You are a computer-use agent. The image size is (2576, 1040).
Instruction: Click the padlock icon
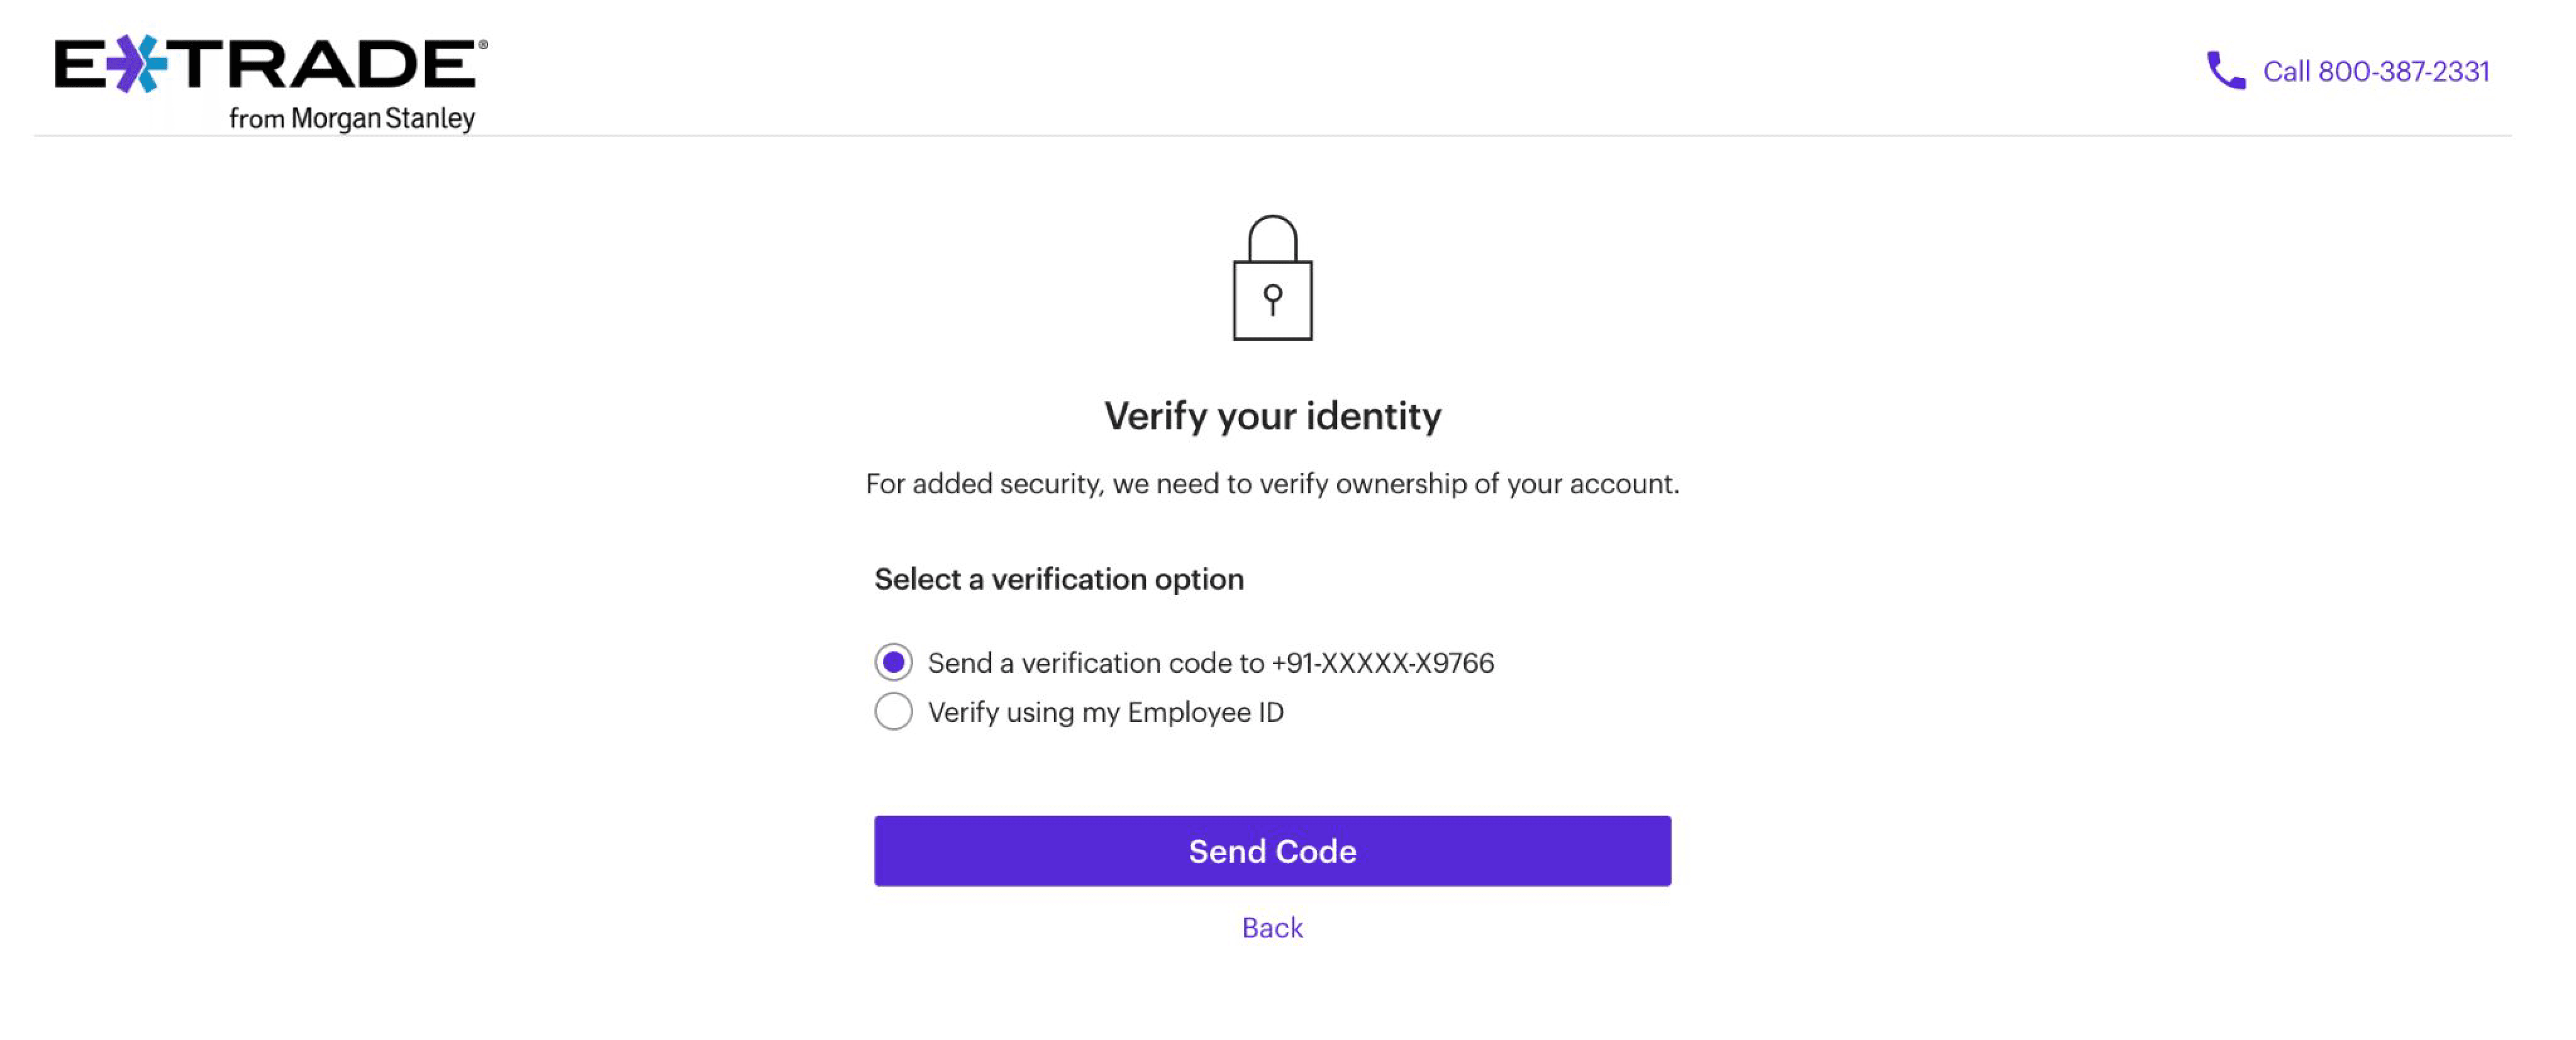(1272, 279)
